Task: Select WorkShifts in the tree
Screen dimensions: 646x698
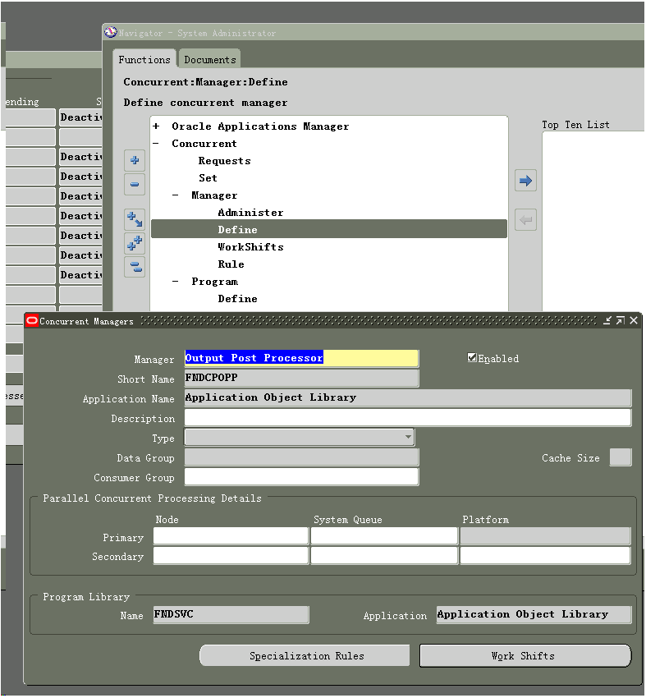Action: (250, 247)
